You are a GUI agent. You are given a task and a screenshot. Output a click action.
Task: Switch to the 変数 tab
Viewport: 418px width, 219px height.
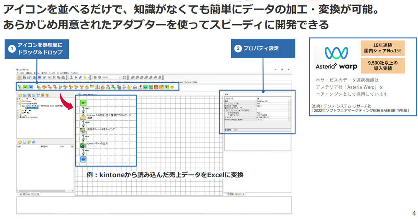(x=230, y=194)
